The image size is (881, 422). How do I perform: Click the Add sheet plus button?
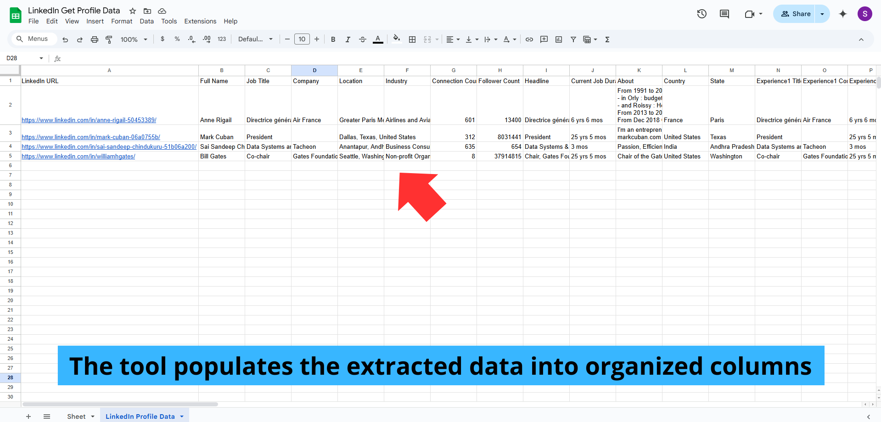28,416
